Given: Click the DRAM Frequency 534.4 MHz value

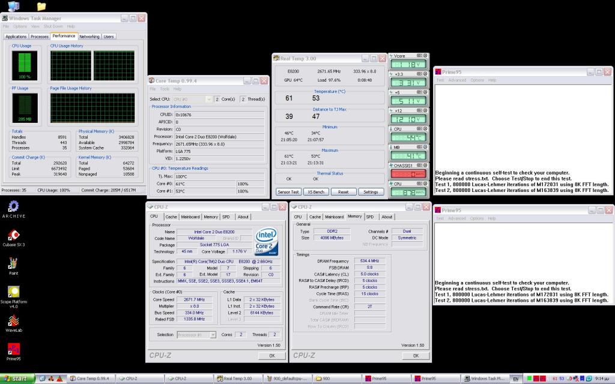Looking at the screenshot, I should click(x=369, y=260).
